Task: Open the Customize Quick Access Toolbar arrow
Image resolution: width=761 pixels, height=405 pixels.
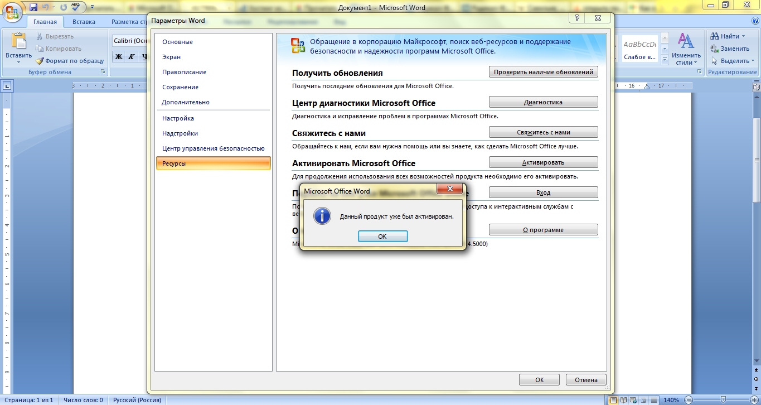Action: (91, 8)
